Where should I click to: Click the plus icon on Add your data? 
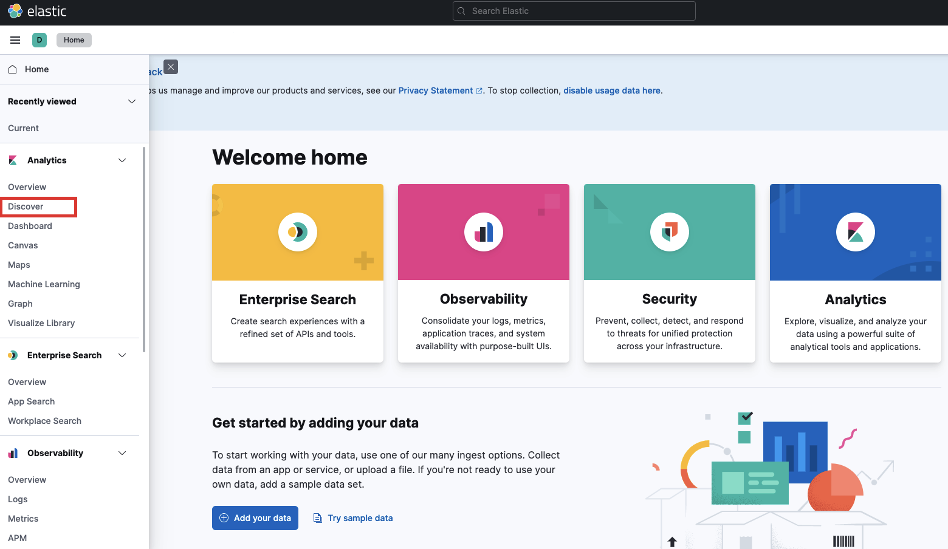click(x=224, y=518)
